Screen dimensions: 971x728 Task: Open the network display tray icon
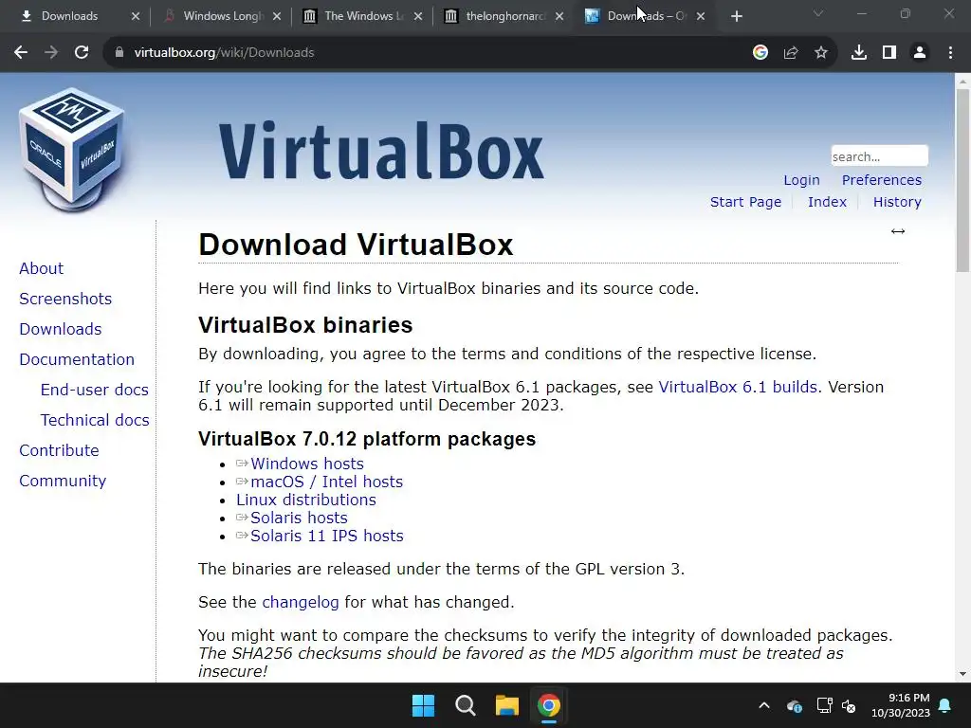(824, 705)
